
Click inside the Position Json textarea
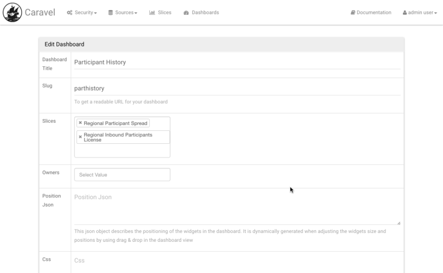coord(237,207)
